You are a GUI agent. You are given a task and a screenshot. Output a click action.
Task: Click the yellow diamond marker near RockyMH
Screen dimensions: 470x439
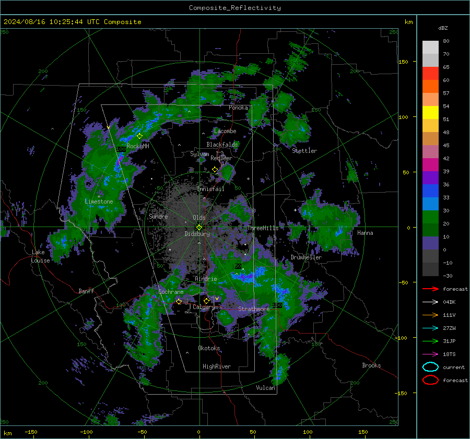139,136
